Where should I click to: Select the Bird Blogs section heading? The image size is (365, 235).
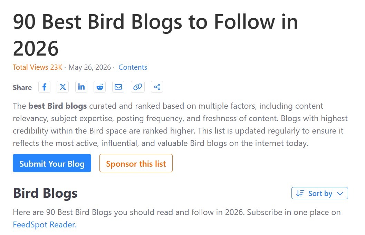(45, 193)
